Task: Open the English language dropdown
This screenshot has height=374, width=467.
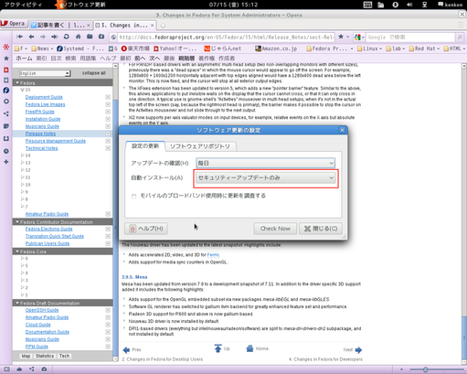Action: (45, 73)
